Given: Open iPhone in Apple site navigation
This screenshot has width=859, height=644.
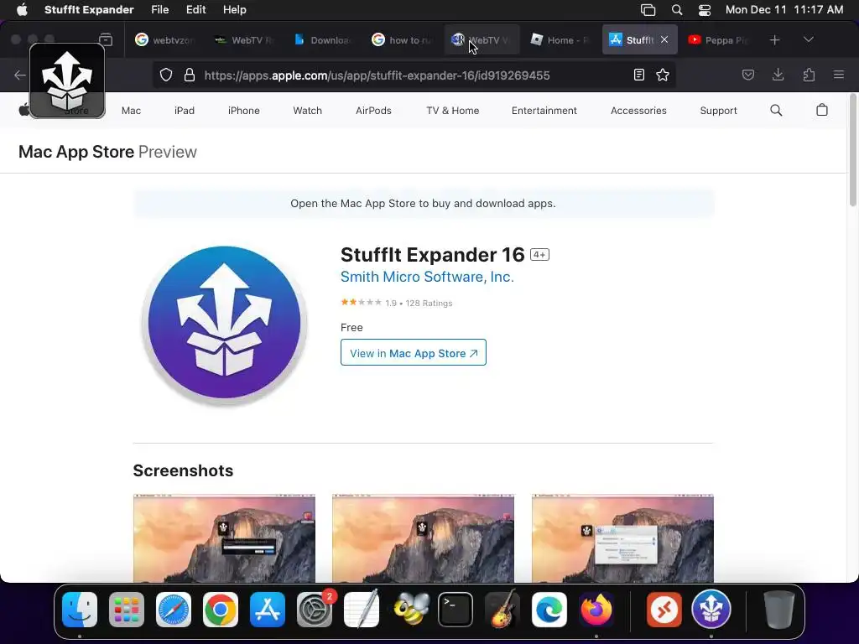Looking at the screenshot, I should [x=244, y=110].
